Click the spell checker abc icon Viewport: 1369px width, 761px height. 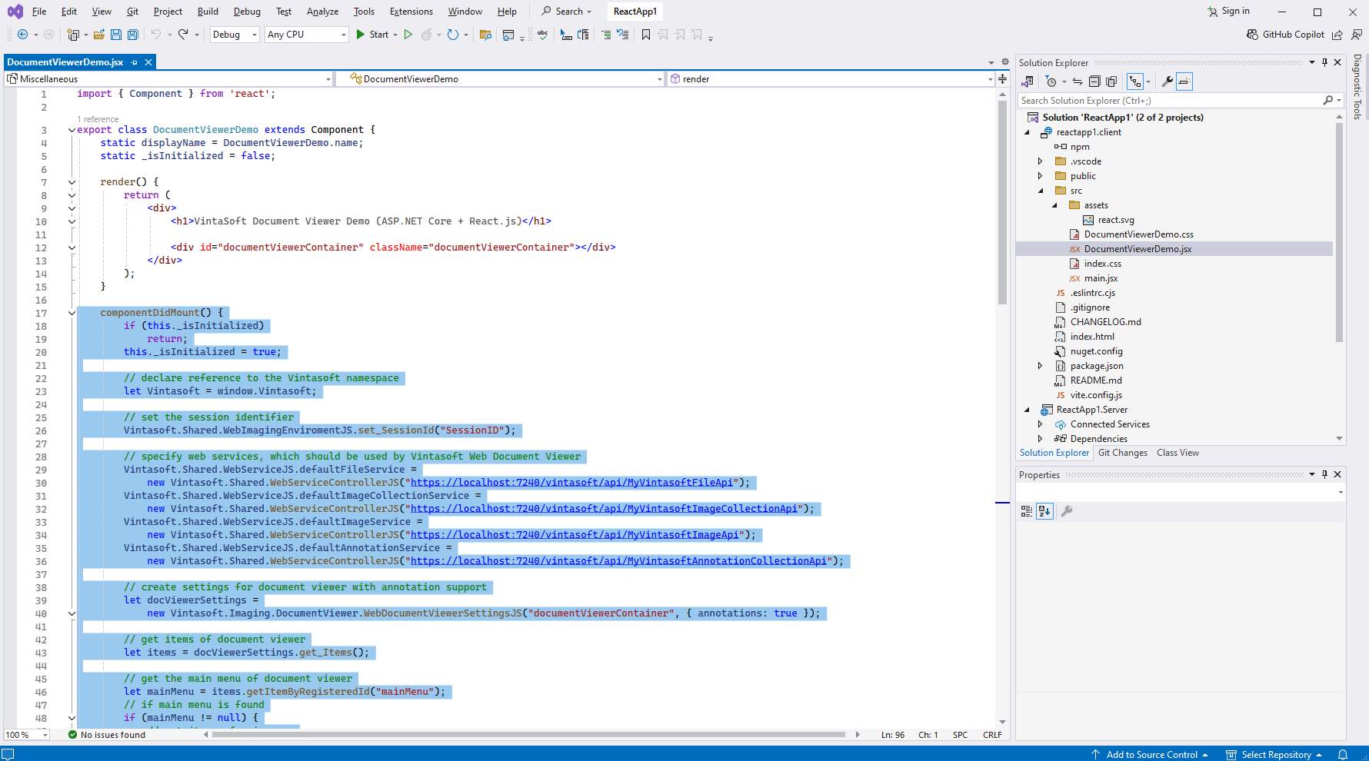tap(543, 35)
